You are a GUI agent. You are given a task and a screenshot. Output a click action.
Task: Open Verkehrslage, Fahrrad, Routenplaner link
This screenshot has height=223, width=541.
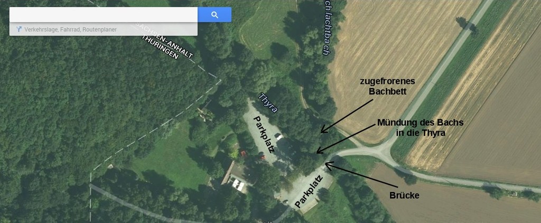tap(70, 30)
